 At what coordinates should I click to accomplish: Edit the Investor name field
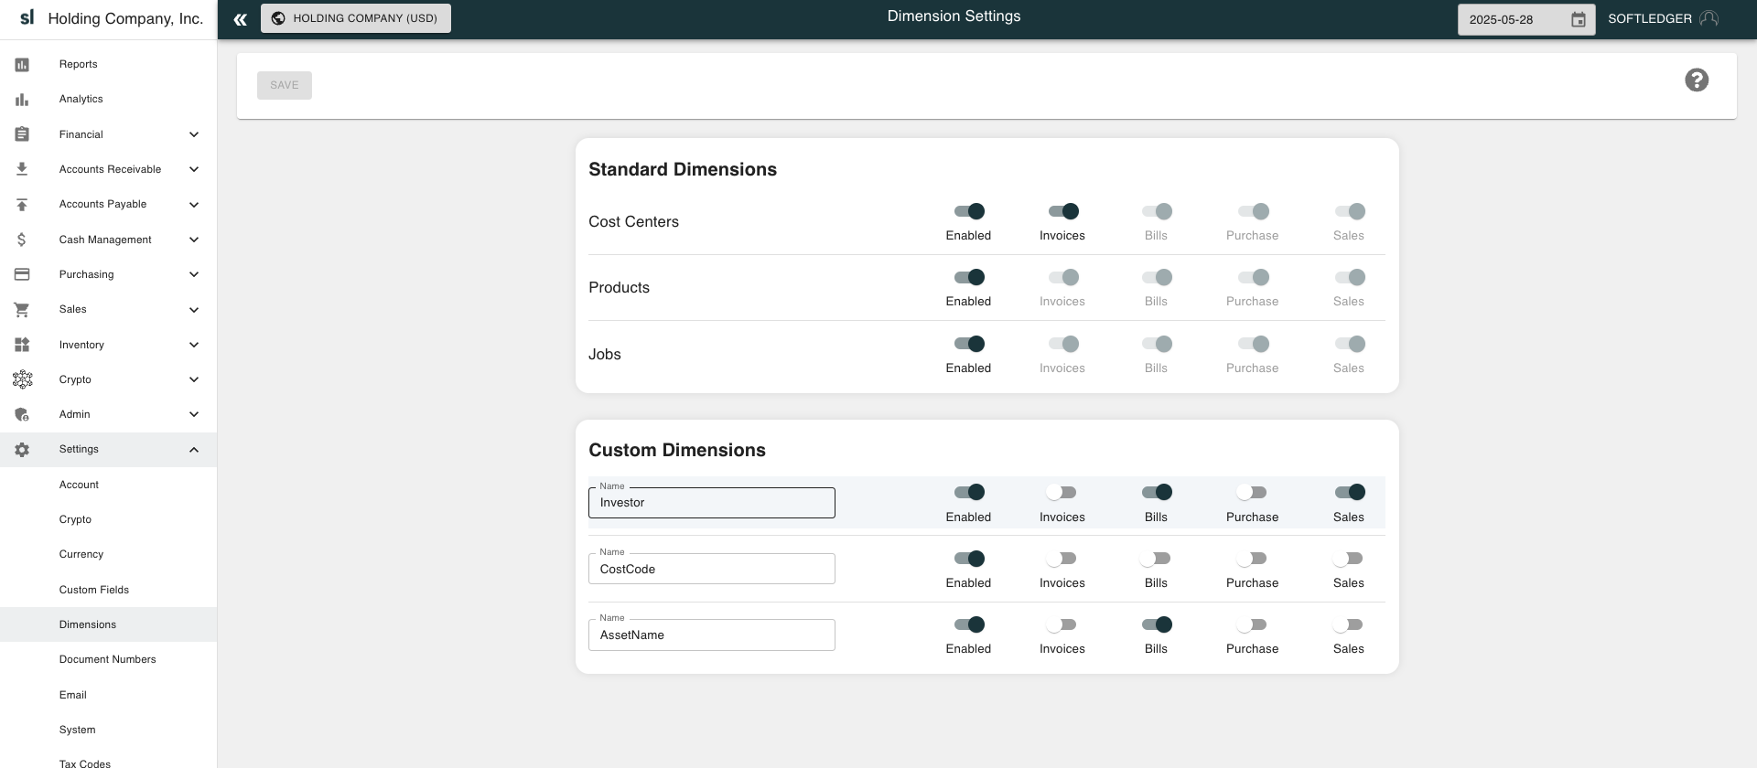pyautogui.click(x=712, y=503)
